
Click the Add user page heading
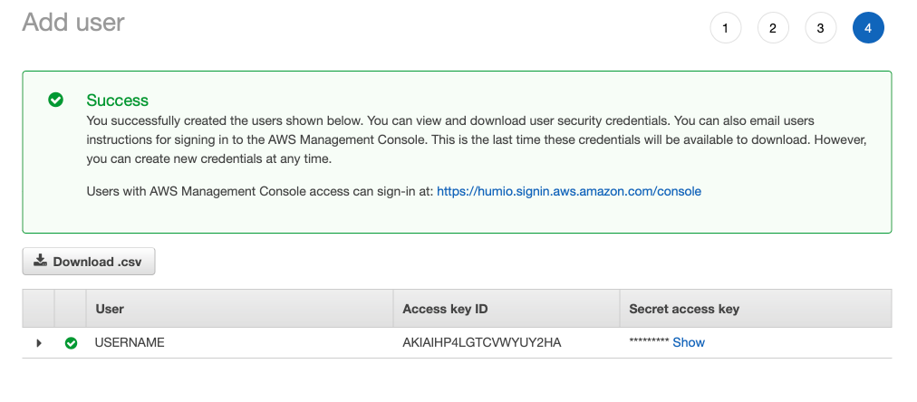73,23
